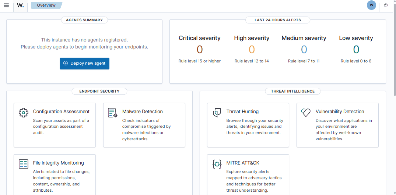Open the High severity alert count
Viewport: 396px width, 195px height.
click(x=252, y=50)
